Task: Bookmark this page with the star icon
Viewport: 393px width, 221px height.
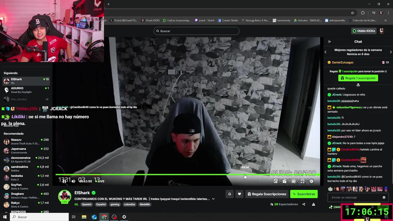Action: (x=352, y=13)
